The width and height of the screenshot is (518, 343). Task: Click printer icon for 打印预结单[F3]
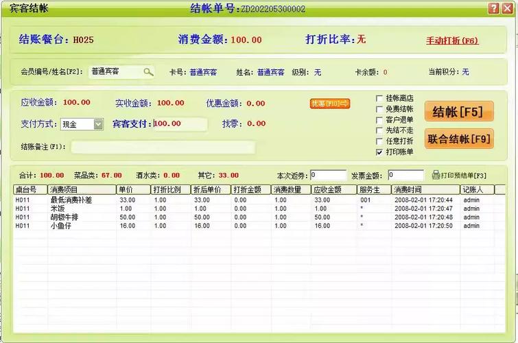coord(436,175)
